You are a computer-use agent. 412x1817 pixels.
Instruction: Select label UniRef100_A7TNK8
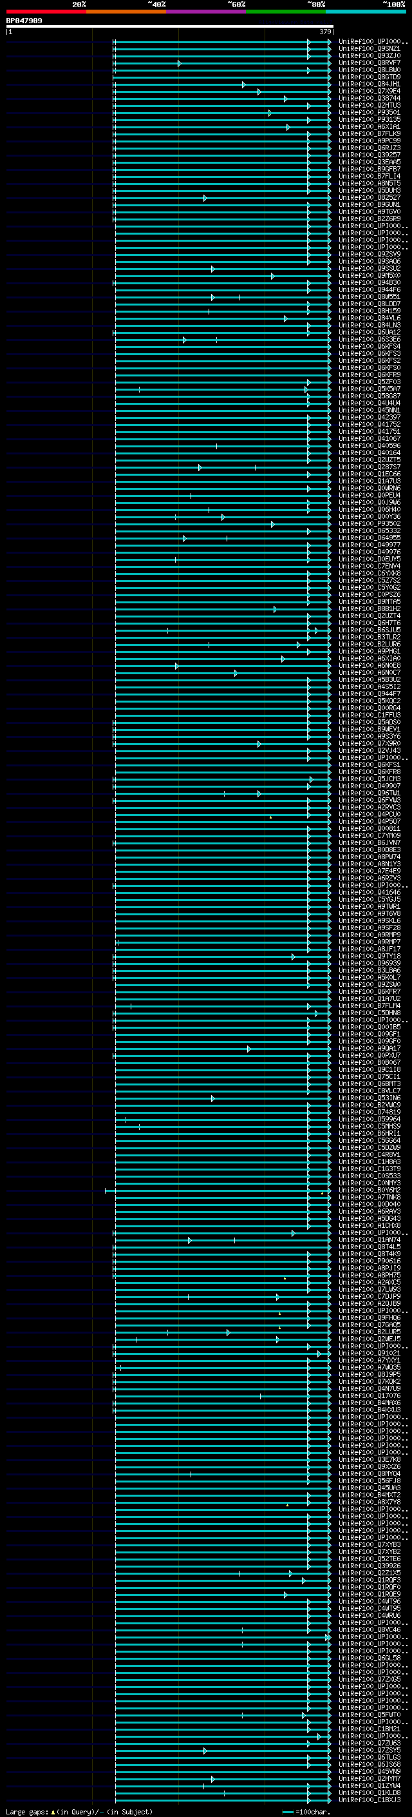(x=370, y=1197)
